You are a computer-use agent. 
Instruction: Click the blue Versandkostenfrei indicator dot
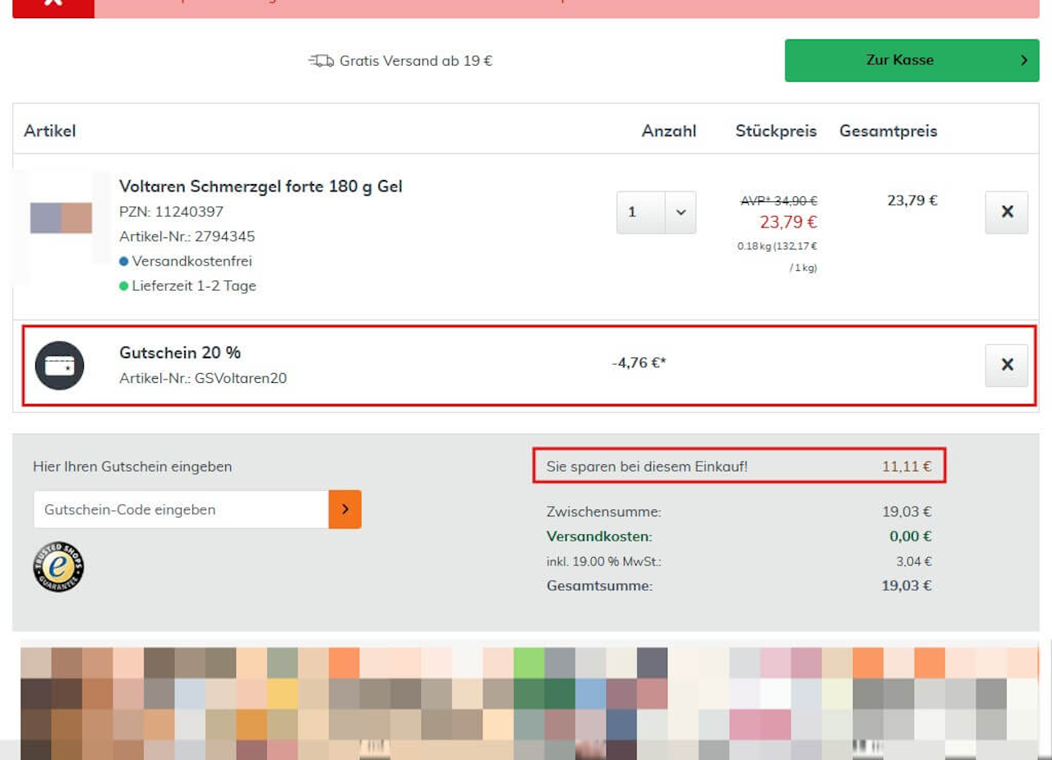point(124,261)
